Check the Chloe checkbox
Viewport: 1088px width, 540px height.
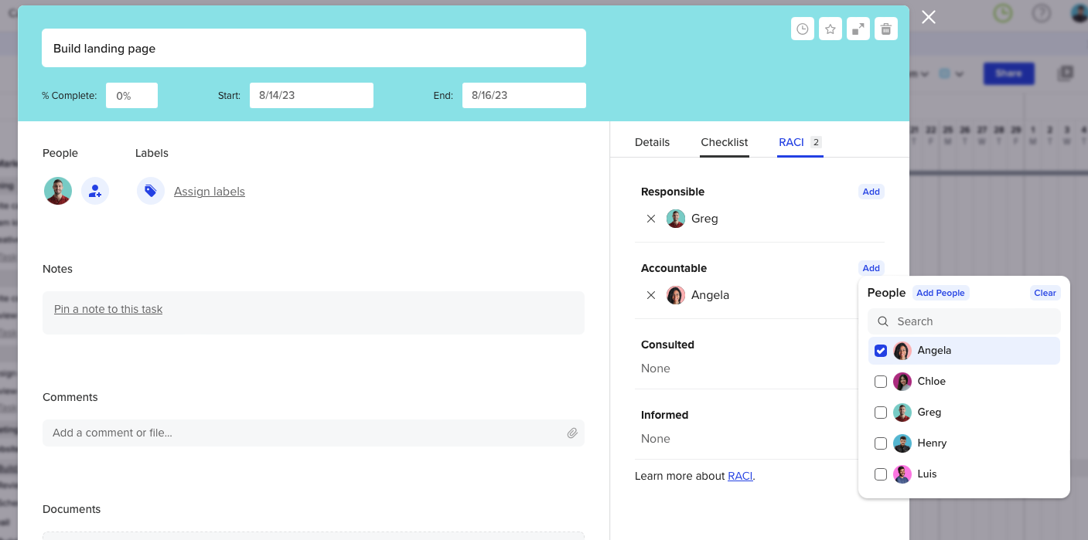pyautogui.click(x=881, y=382)
